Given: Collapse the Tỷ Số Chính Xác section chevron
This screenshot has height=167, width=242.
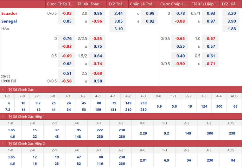Looking at the screenshot, I should 3,89.
